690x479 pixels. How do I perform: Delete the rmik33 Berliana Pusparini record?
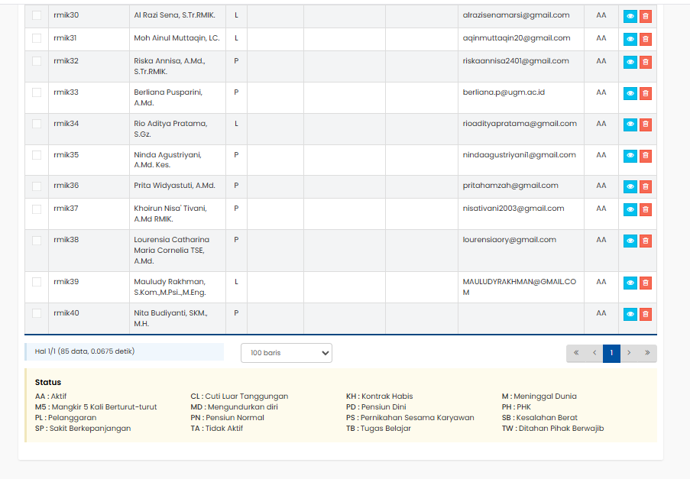(645, 93)
